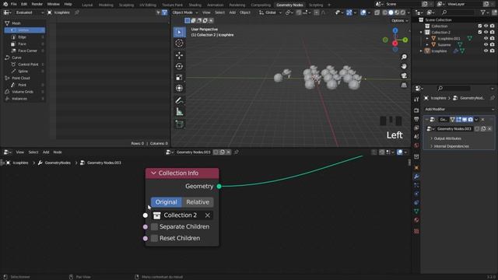
Task: Hide Suzanne with its eye icon
Action: [486, 45]
